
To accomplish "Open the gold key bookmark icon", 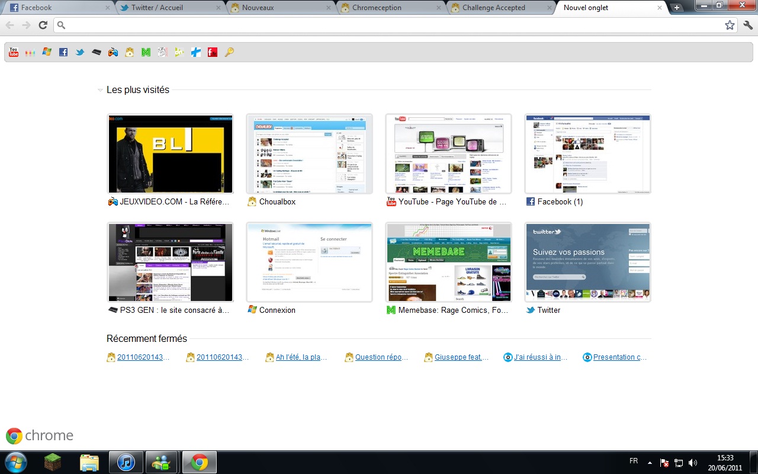I will click(229, 52).
